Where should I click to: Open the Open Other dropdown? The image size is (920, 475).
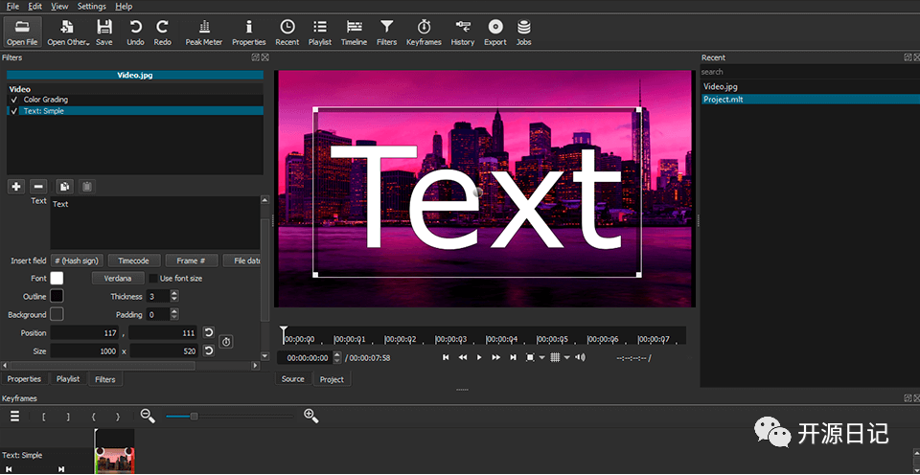pos(68,32)
